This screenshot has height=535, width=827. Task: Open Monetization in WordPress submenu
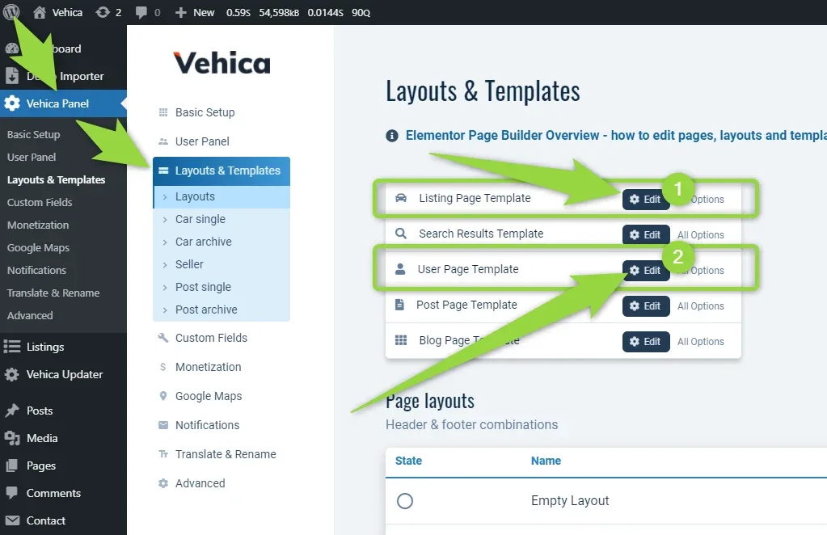pos(38,225)
